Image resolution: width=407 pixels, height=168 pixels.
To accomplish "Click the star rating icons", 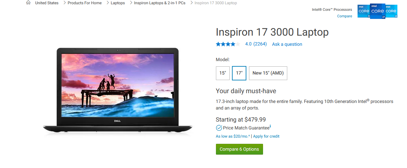I will (x=228, y=44).
